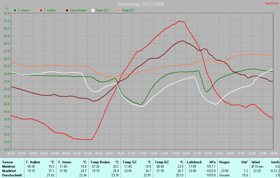Click the Wind column header

tap(255, 162)
